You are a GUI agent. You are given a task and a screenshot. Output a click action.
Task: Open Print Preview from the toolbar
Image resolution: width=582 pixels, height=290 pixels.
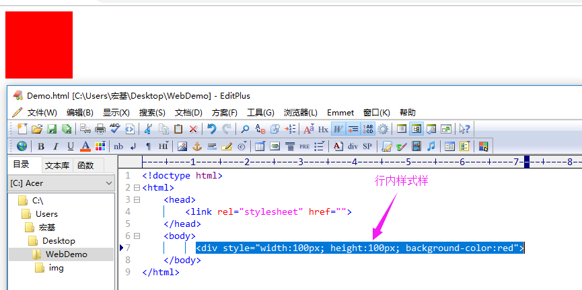click(85, 129)
